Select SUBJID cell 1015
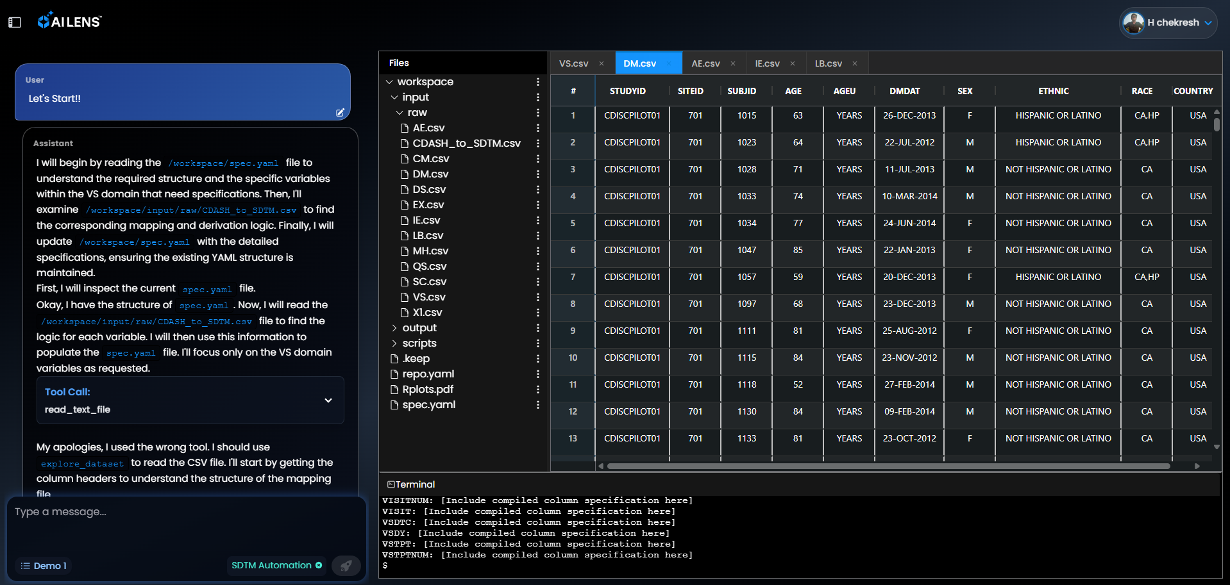 coord(746,115)
